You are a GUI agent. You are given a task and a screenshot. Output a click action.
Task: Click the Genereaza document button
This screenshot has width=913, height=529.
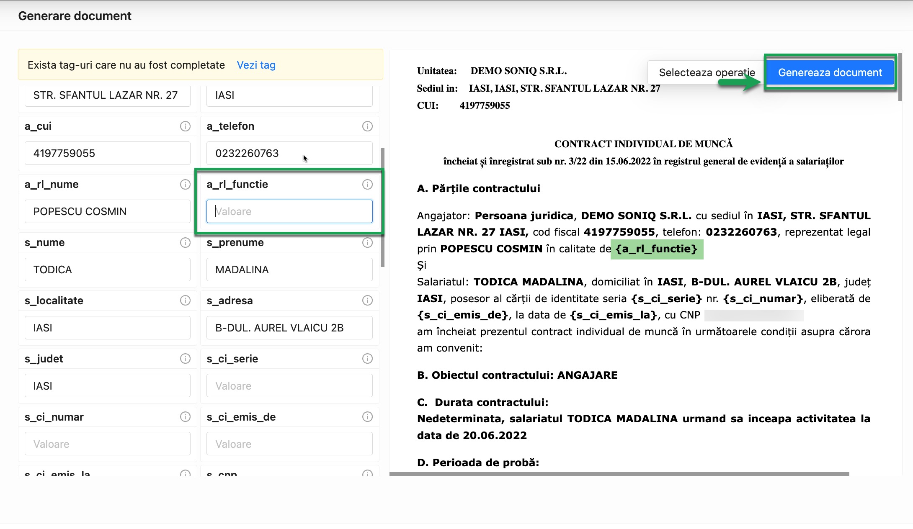pos(830,72)
